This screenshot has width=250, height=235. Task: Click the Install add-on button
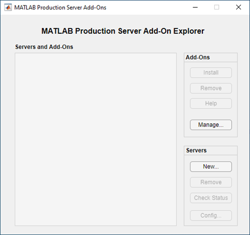click(211, 73)
